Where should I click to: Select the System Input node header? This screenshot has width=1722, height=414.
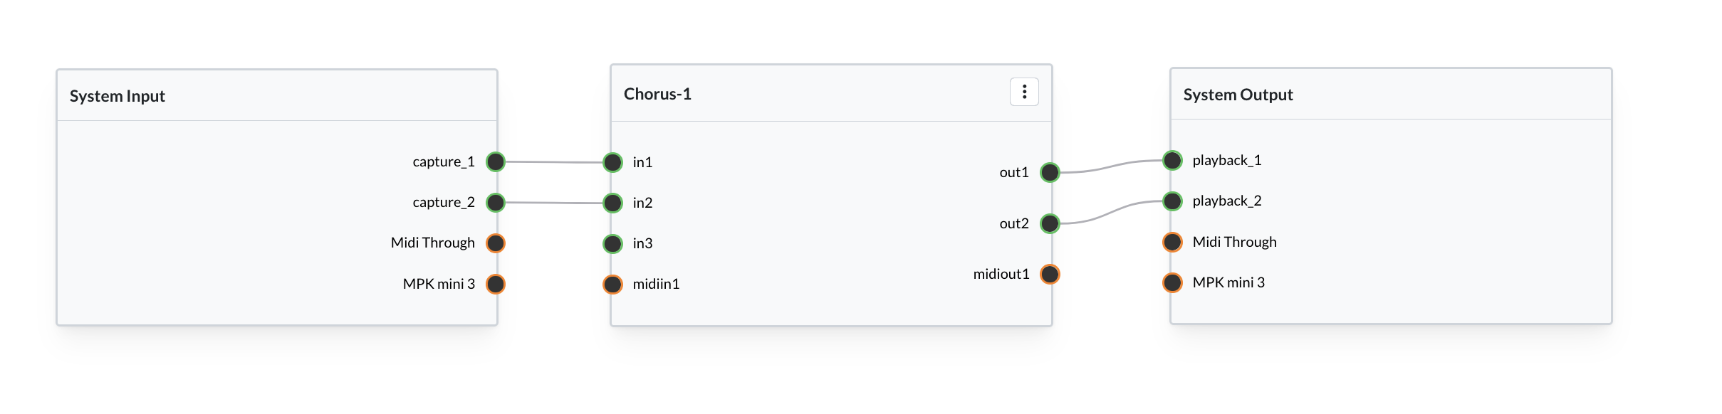277,95
